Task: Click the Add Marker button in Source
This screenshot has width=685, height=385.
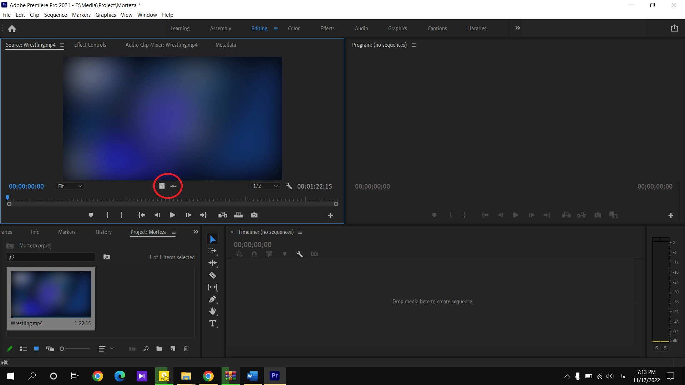Action: pos(91,215)
